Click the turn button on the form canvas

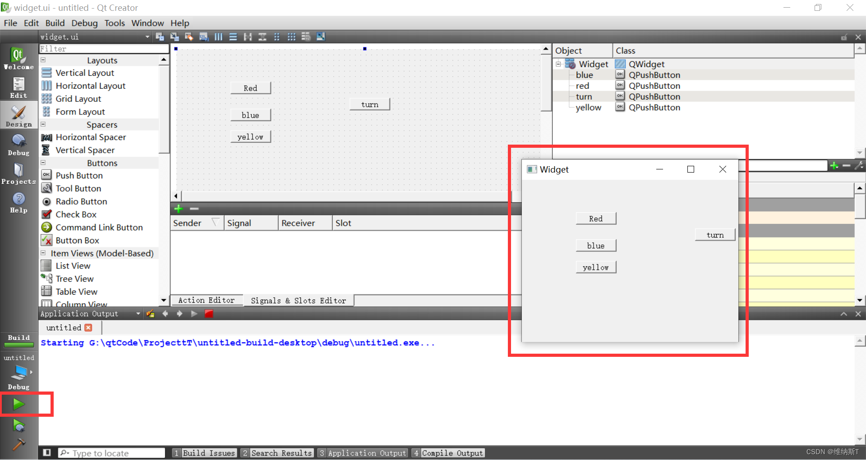point(369,104)
